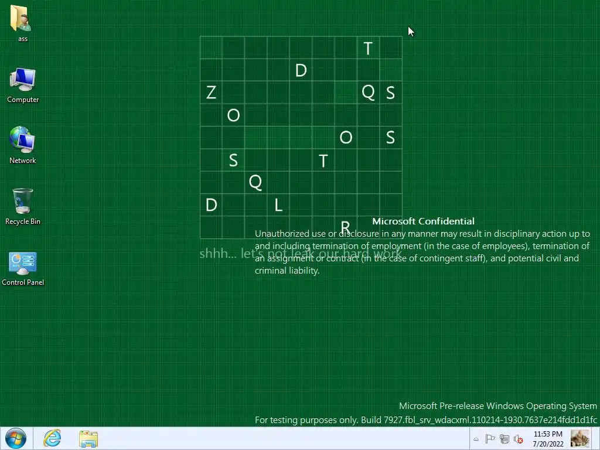Open Windows Explorer from the taskbar
Screen dimensions: 600x450
88,439
